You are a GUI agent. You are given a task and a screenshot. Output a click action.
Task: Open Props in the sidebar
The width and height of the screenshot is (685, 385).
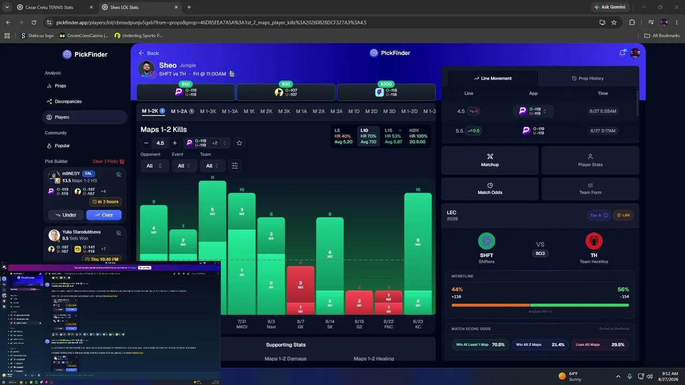click(60, 86)
